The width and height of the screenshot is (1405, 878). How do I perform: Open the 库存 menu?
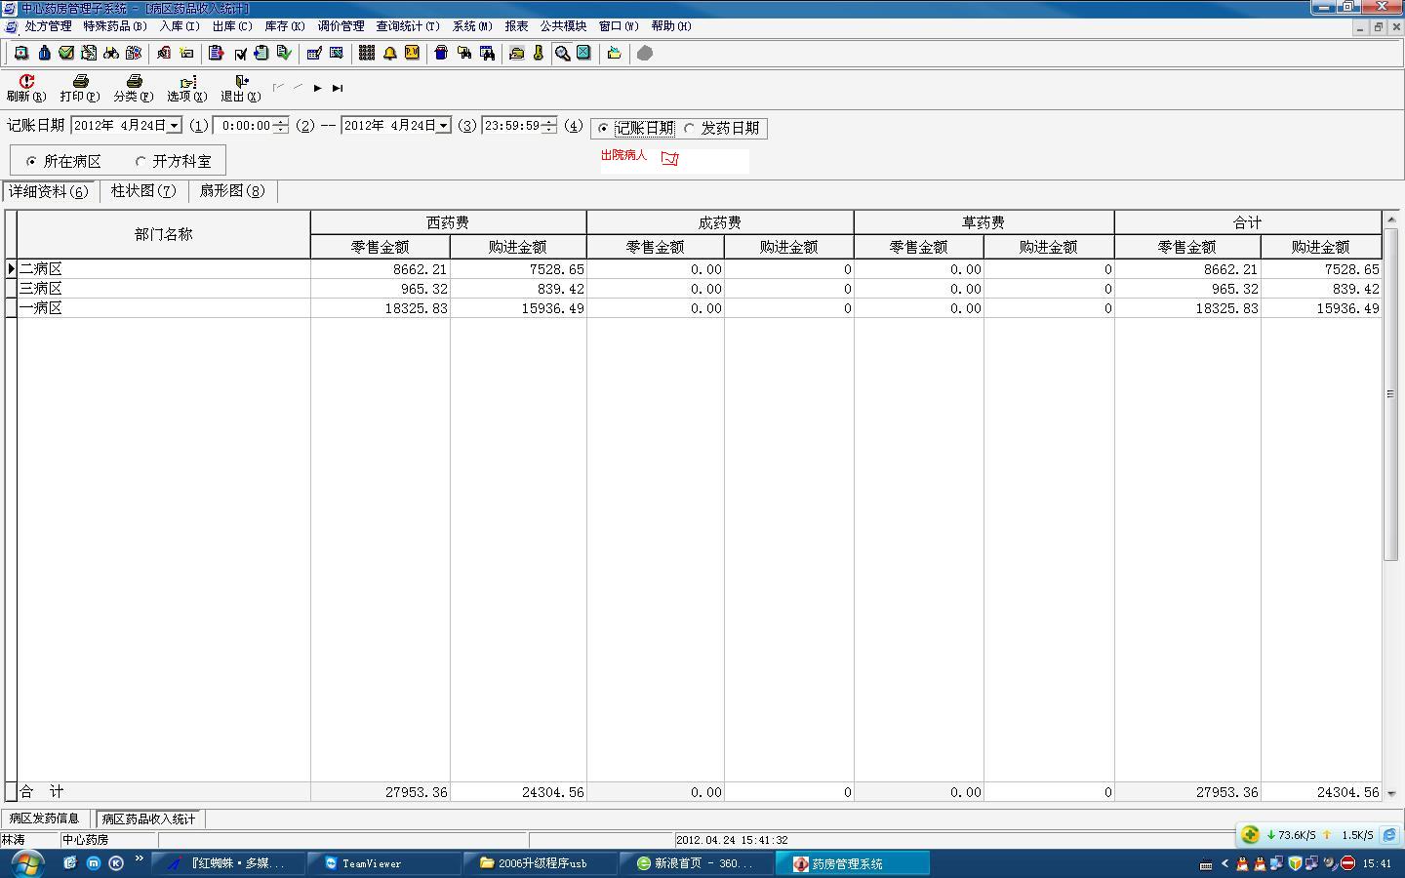coord(285,26)
